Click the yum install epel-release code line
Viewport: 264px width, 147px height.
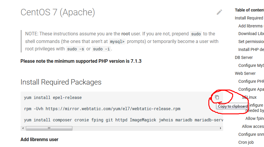[x=53, y=98]
